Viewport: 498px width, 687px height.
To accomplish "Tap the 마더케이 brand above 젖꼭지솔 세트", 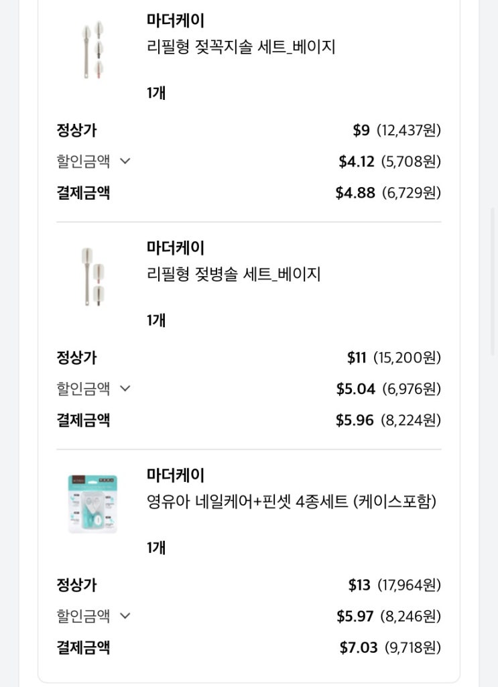I will [x=176, y=21].
